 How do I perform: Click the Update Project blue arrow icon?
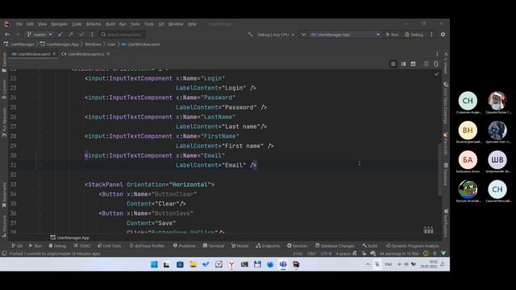click(x=60, y=35)
